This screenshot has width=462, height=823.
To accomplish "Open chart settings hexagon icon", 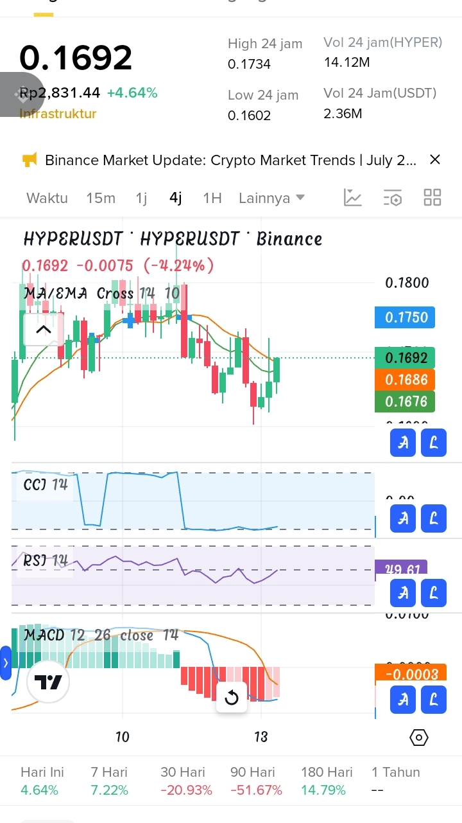I will [x=418, y=738].
